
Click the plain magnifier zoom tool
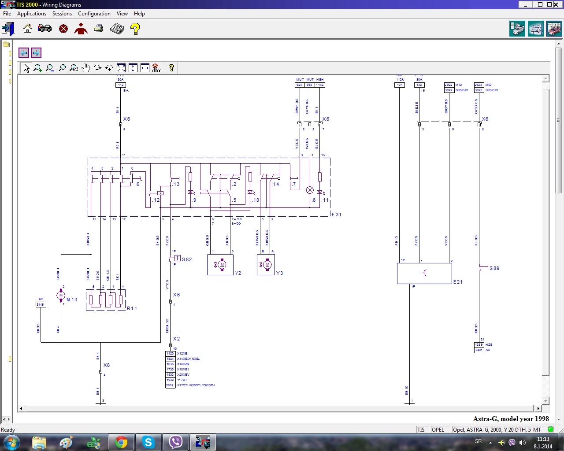click(x=62, y=68)
